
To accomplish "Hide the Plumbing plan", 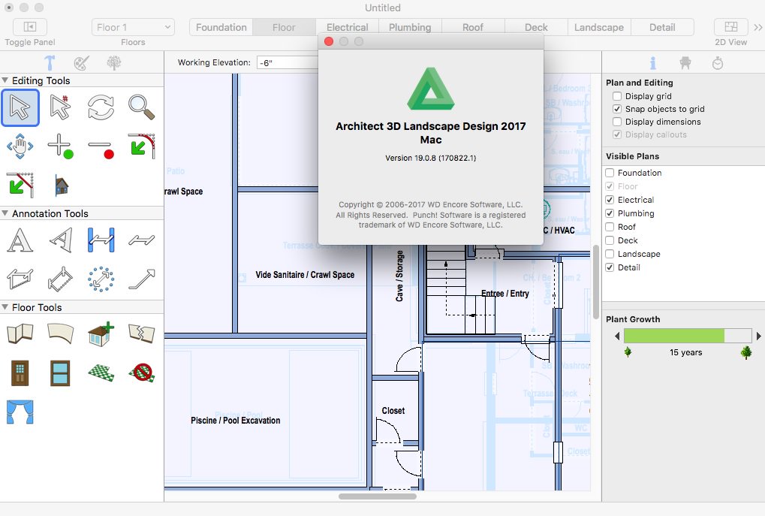I will [610, 213].
